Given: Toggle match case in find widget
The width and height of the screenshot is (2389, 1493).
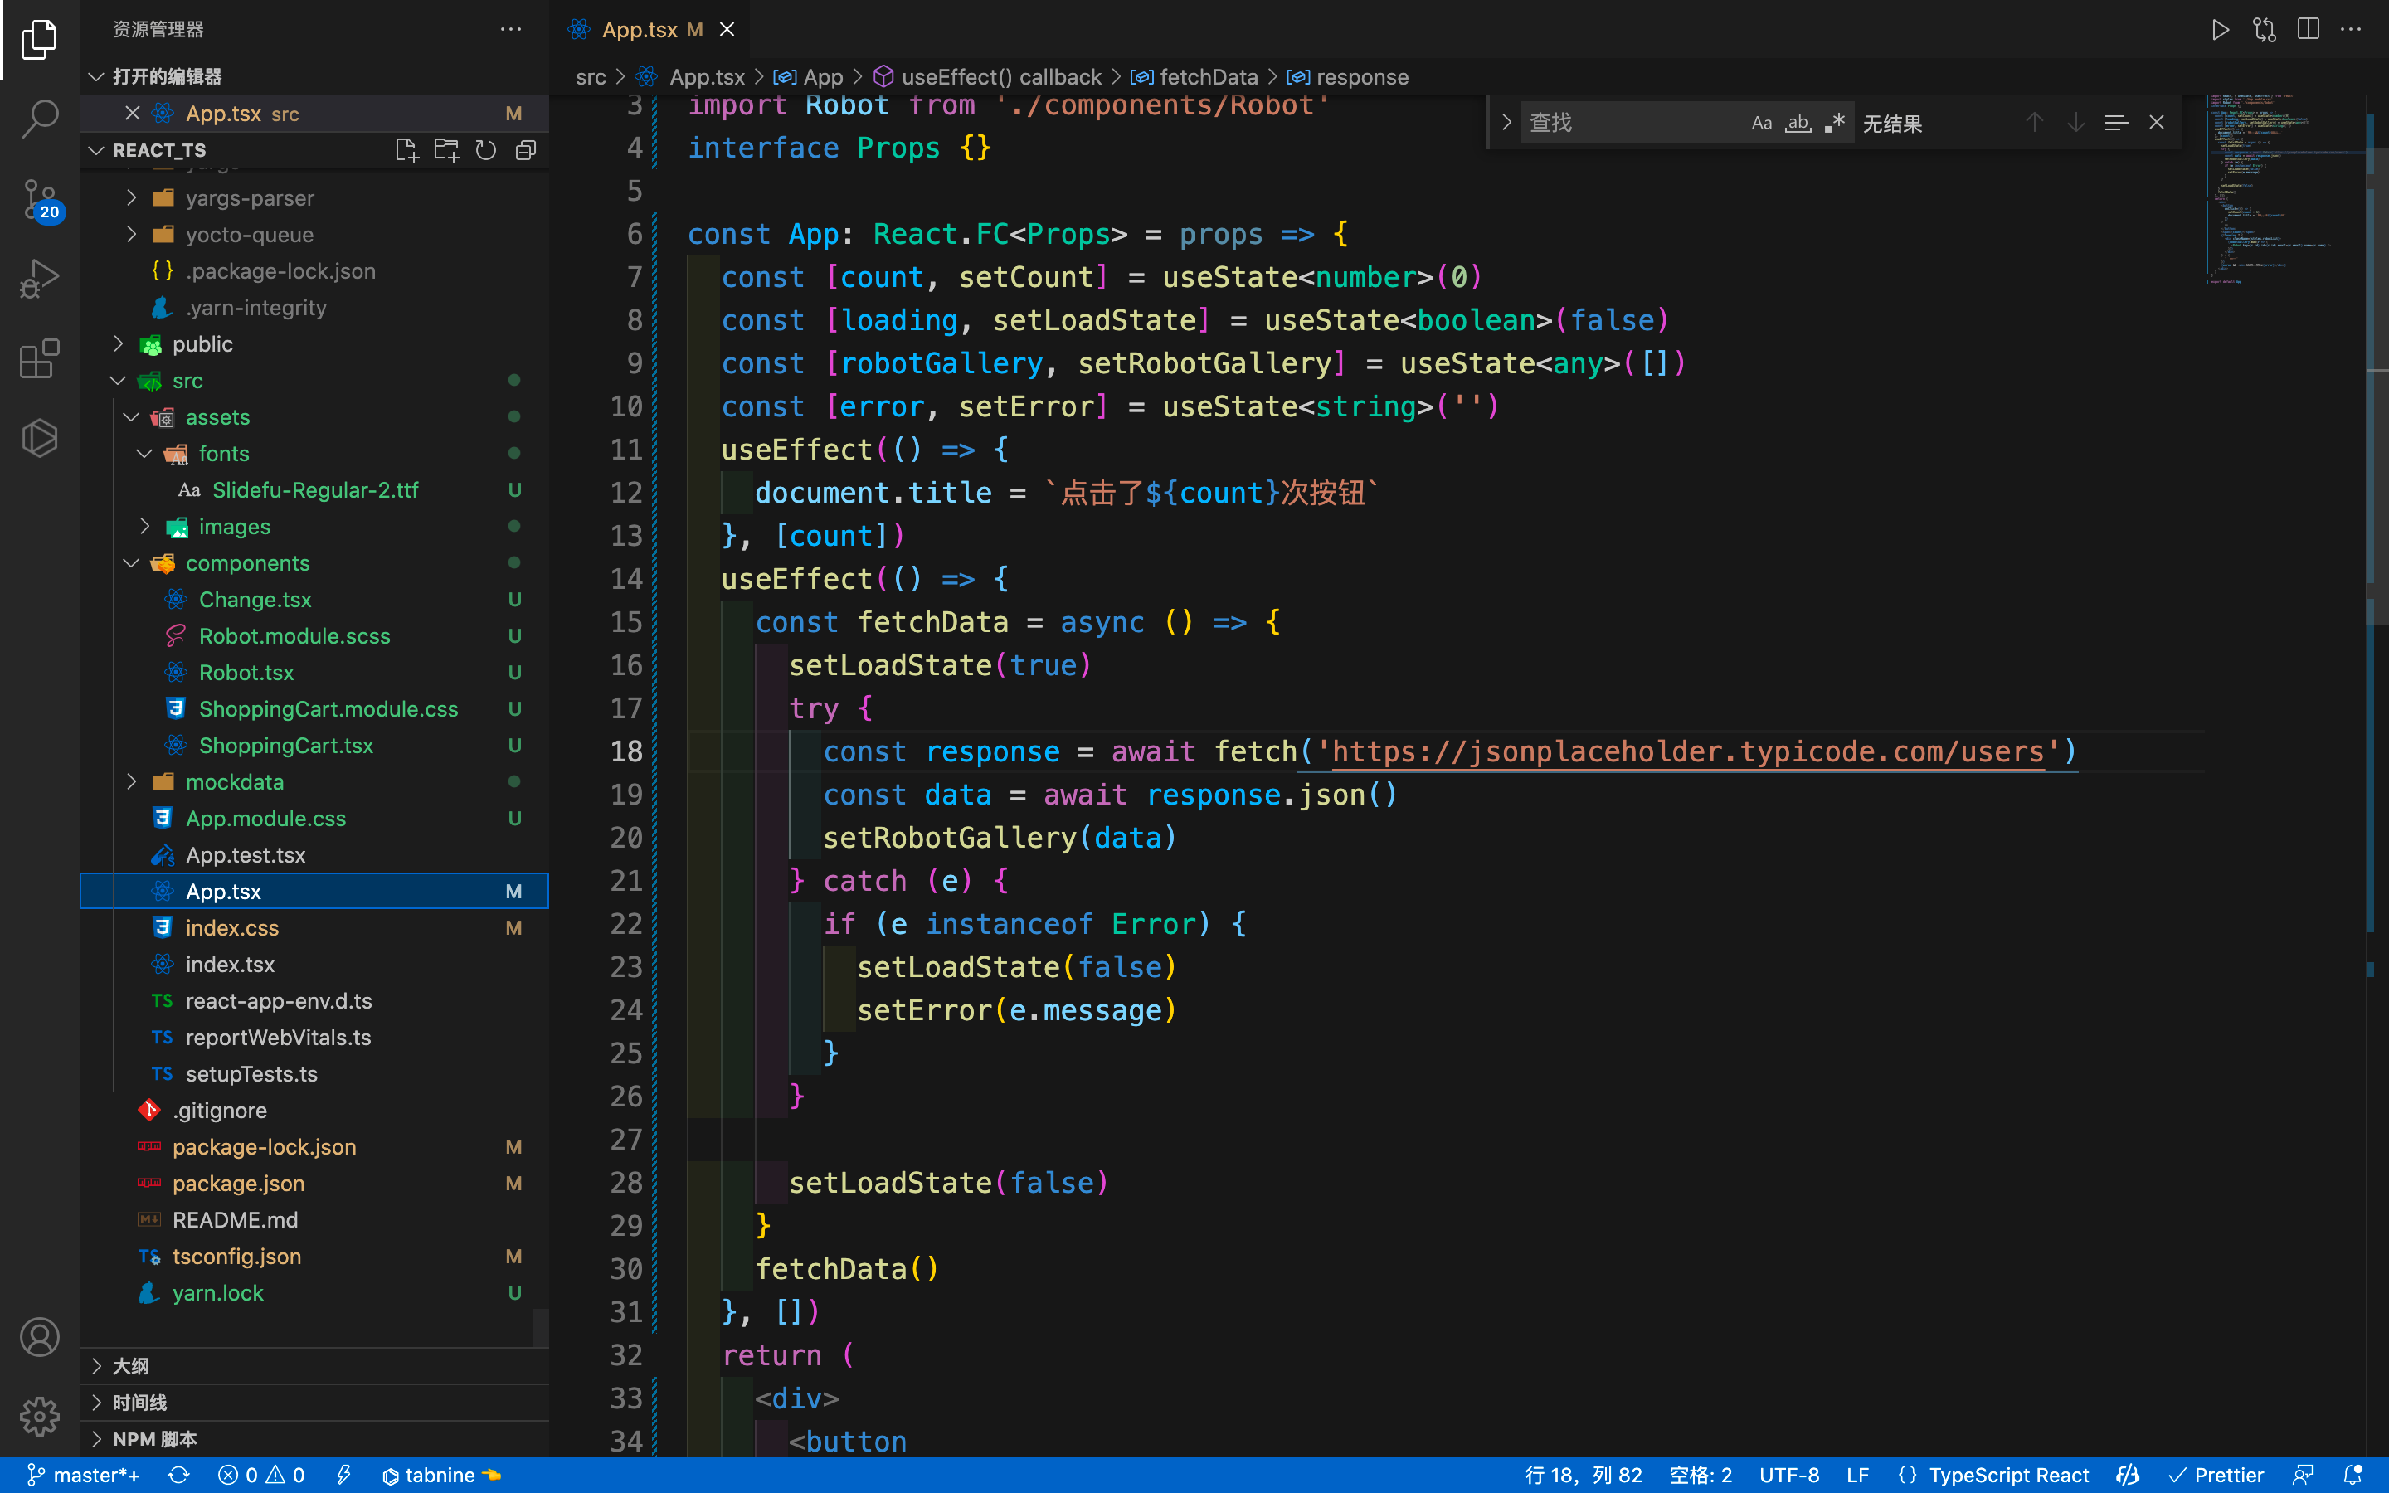Looking at the screenshot, I should tap(1762, 123).
